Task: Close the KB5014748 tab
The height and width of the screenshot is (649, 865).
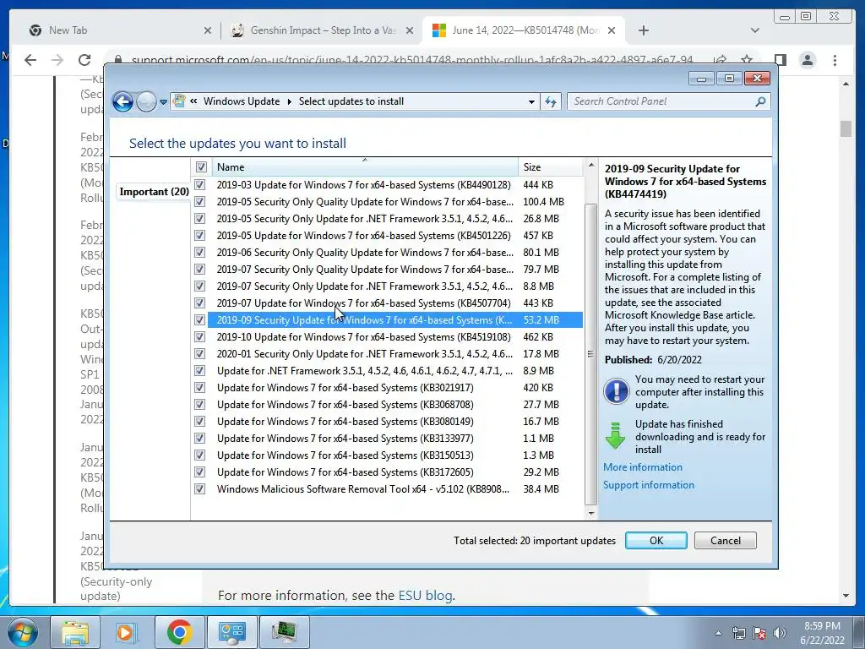Action: (612, 31)
